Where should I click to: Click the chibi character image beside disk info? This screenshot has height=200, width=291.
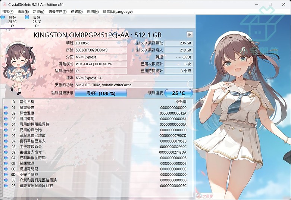(19, 68)
